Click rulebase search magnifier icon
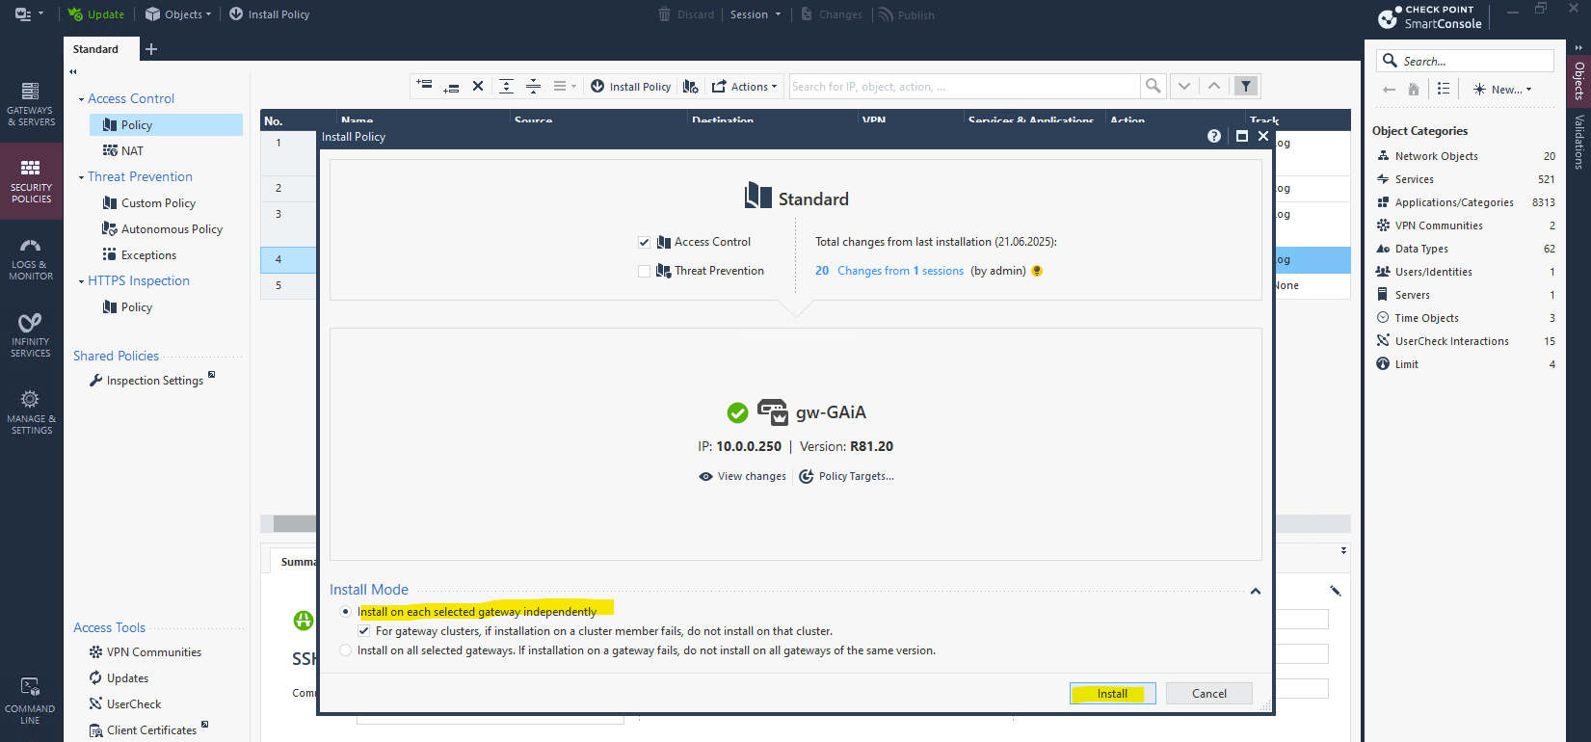1591x742 pixels. [1153, 86]
